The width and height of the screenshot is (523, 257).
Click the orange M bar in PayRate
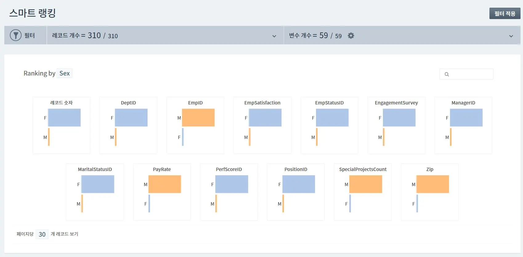pos(164,184)
